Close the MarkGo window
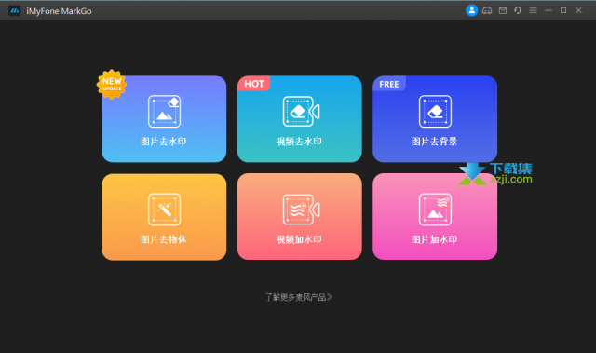 tap(578, 10)
